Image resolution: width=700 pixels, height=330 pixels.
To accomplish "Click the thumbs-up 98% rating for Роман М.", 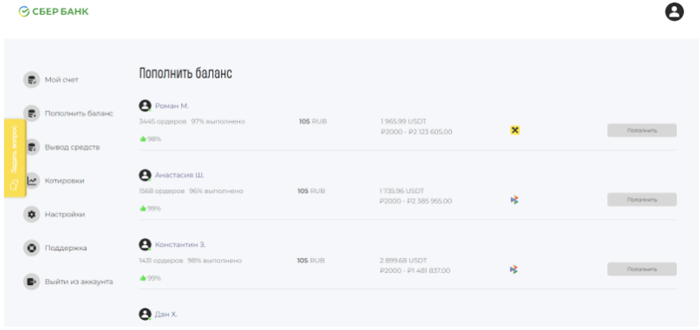I will coord(151,139).
